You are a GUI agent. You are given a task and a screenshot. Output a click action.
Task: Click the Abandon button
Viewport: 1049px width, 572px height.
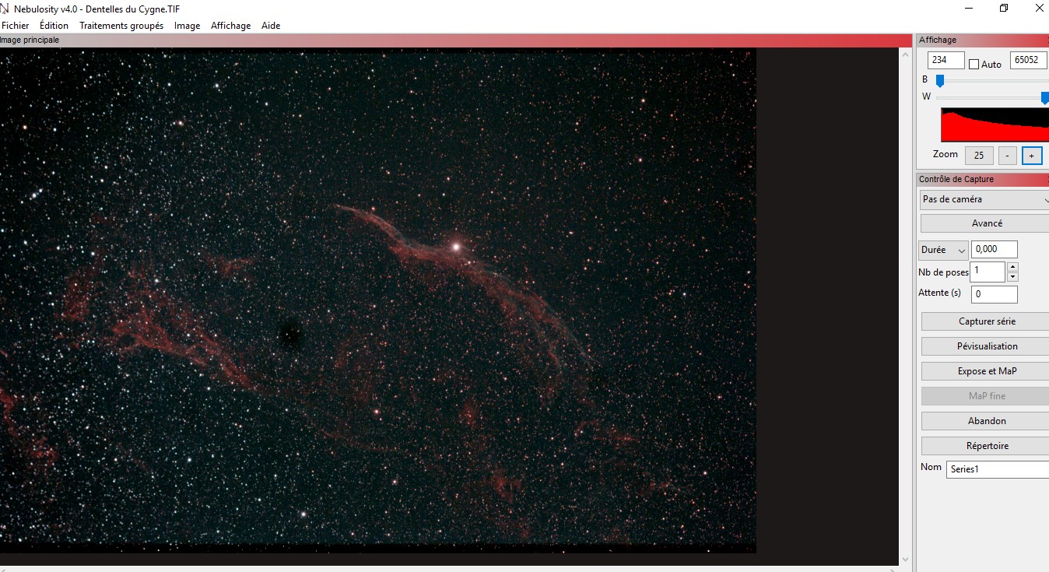986,421
